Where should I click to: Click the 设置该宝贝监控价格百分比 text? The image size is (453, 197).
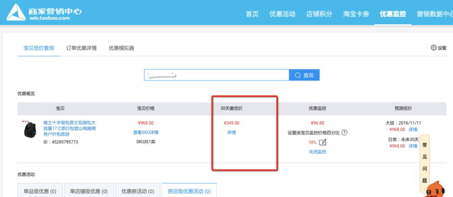[x=313, y=133]
